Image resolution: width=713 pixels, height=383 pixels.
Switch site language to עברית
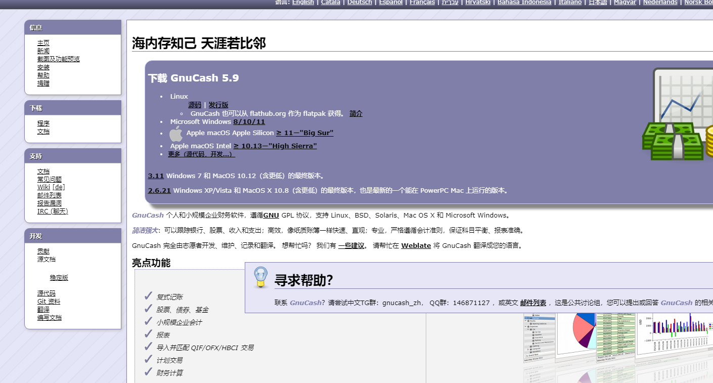(450, 3)
